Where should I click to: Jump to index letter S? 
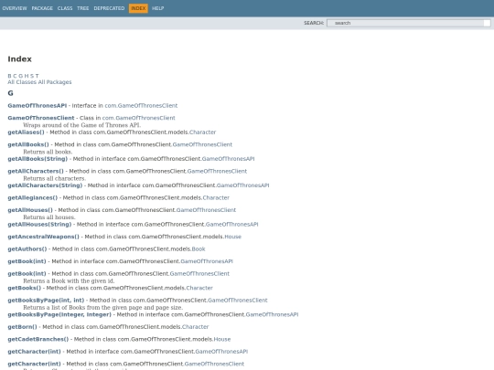click(x=32, y=76)
